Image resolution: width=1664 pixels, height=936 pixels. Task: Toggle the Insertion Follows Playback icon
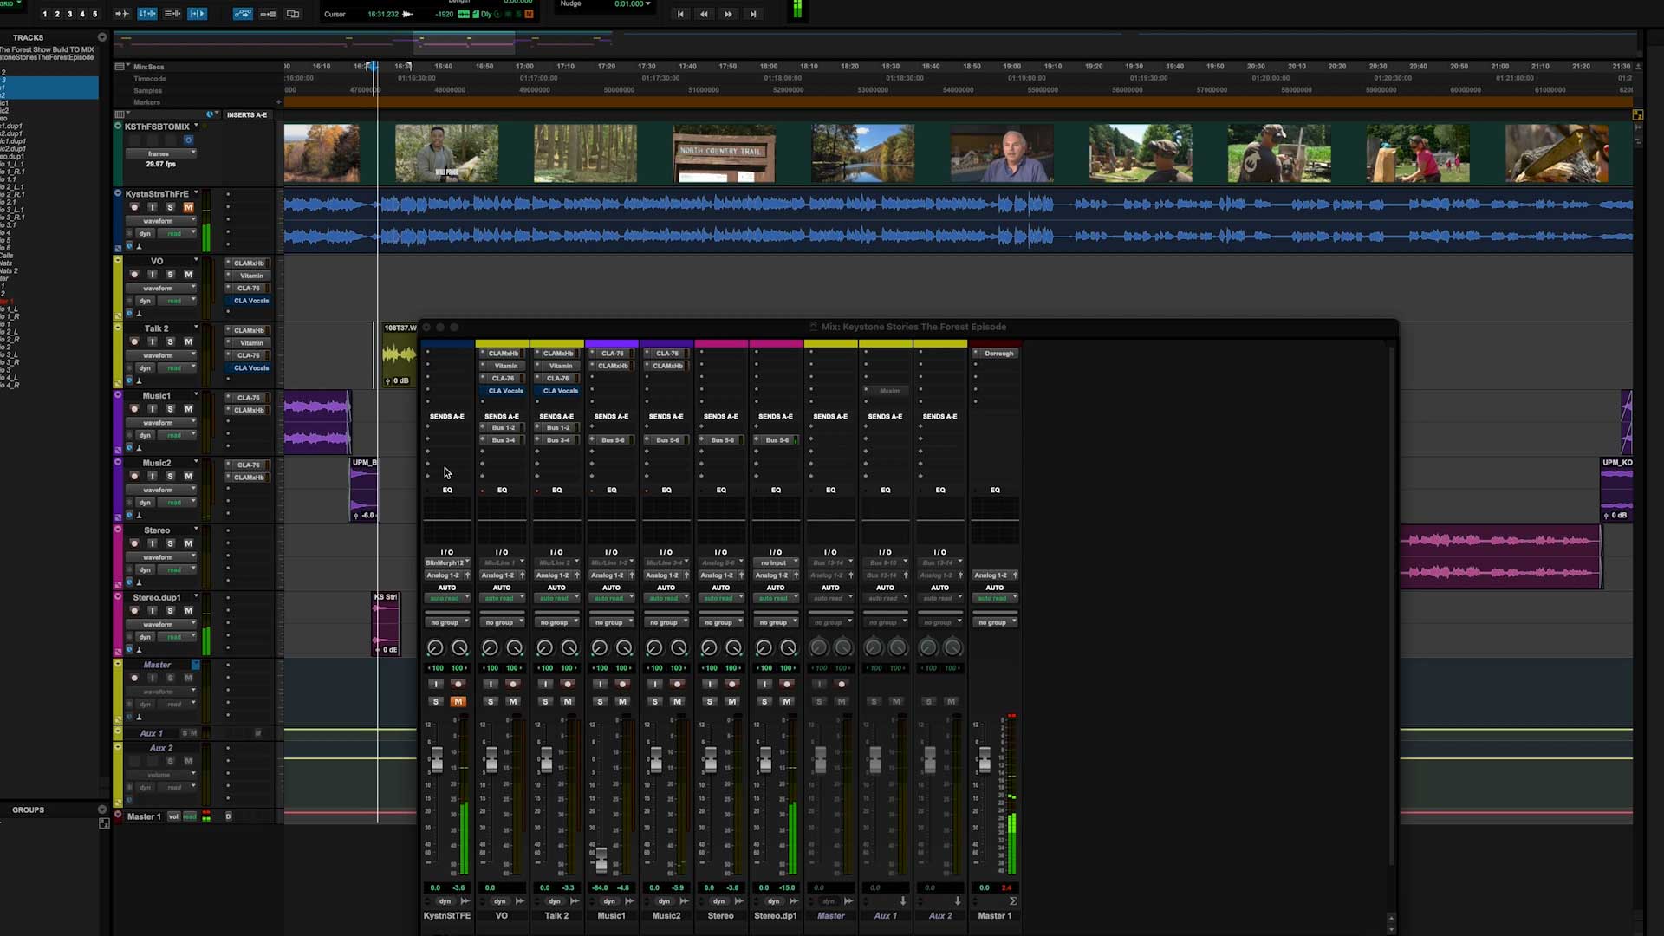click(x=198, y=14)
